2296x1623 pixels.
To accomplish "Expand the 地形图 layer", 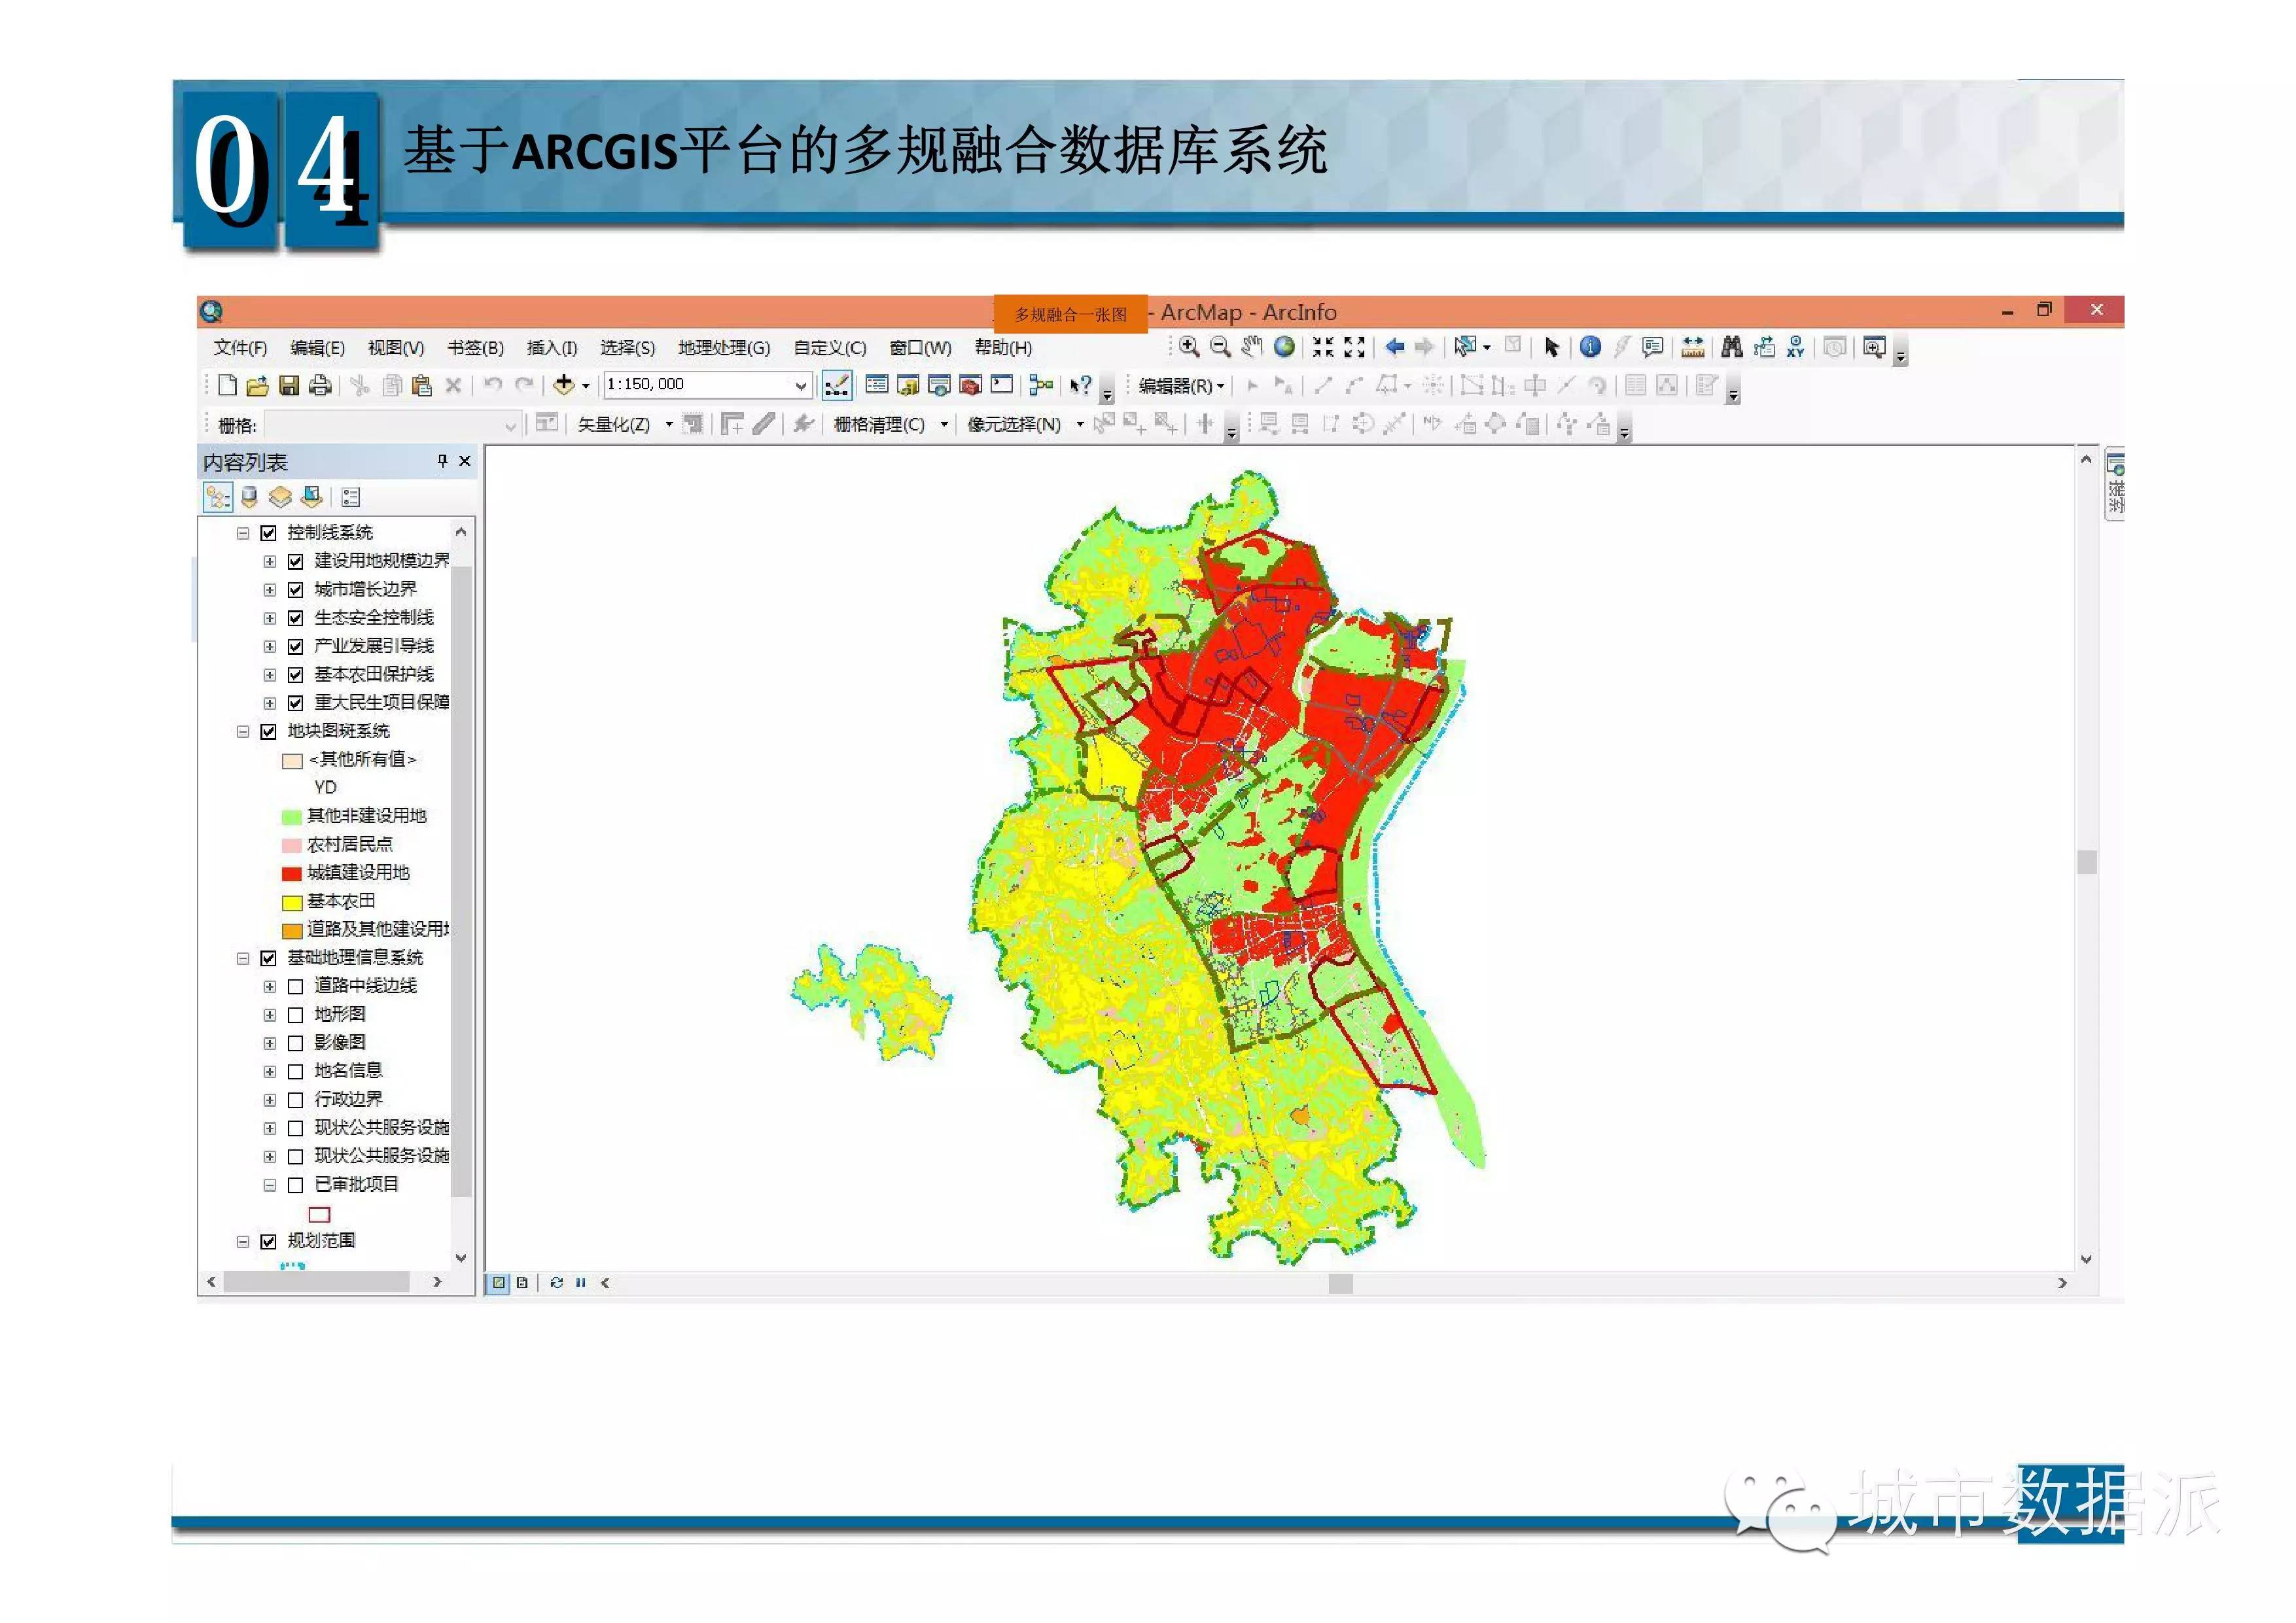I will [x=269, y=1015].
